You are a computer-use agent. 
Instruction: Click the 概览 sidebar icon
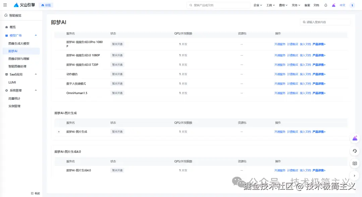[6, 27]
